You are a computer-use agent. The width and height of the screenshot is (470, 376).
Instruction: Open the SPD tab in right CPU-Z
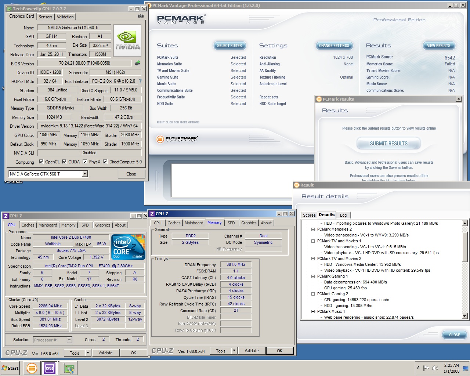(231, 223)
